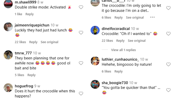
Task: See original of the diet comment
Action: click(135, 18)
